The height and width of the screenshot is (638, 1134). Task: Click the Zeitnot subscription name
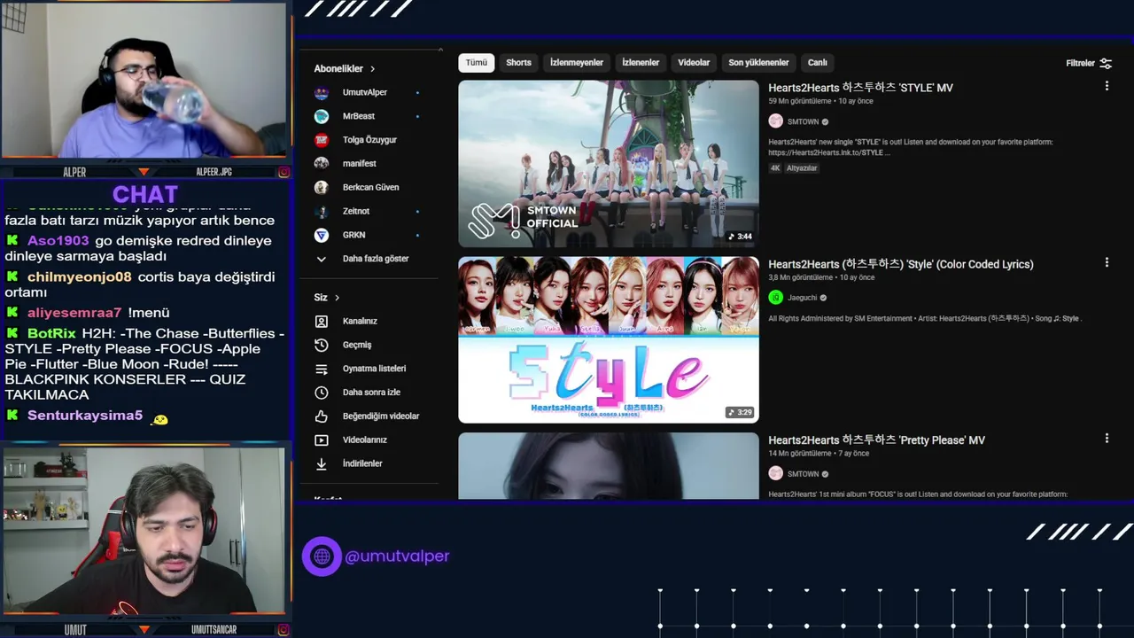click(356, 211)
